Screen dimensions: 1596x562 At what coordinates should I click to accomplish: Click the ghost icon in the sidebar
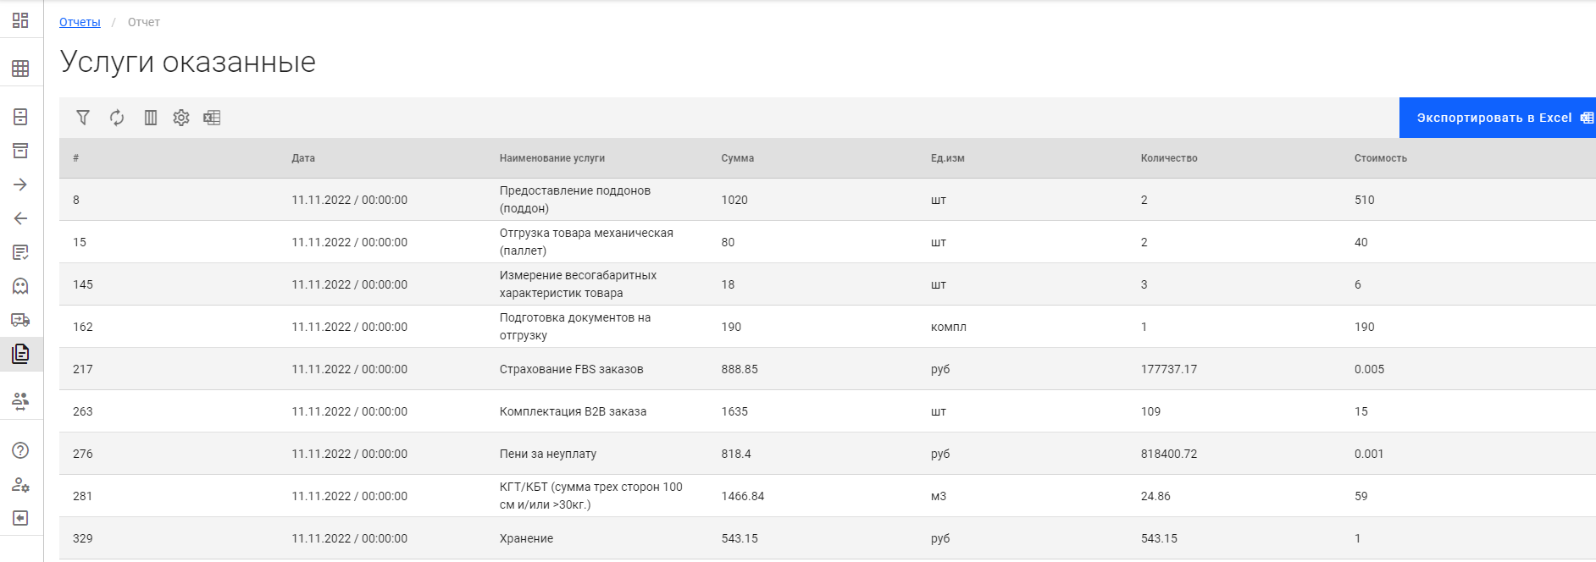[20, 286]
